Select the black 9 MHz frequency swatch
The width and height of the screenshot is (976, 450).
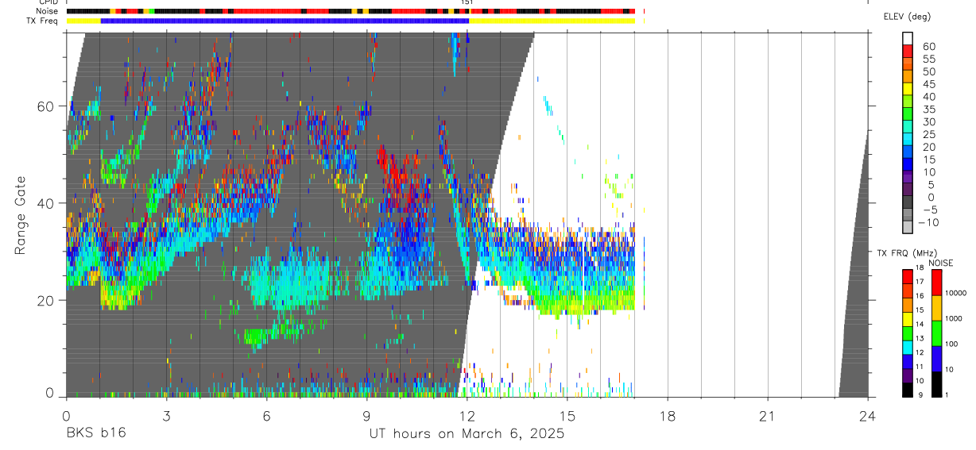click(907, 390)
